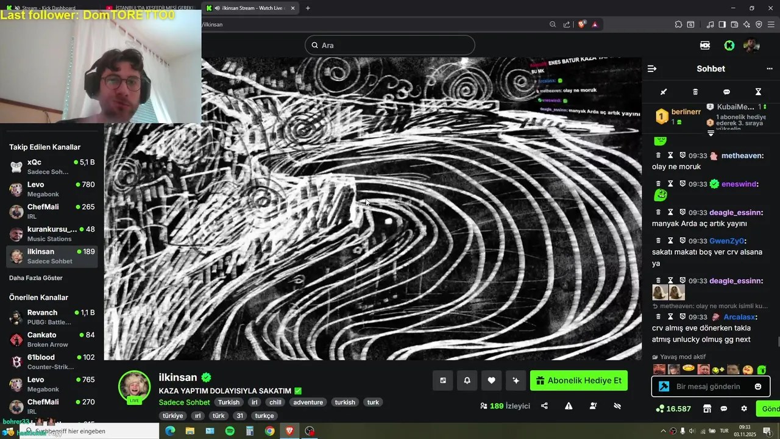Click the sword moderation icon in chat
The image size is (780, 439).
tap(664, 92)
